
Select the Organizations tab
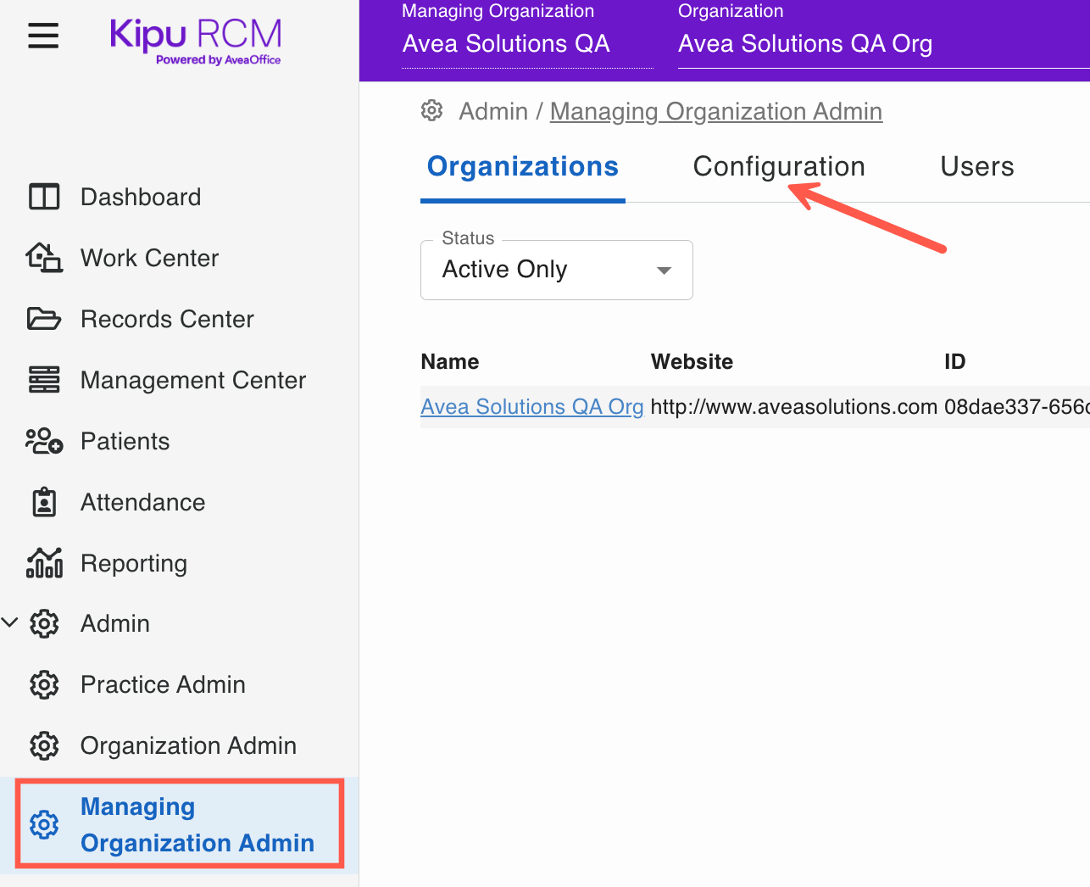click(522, 167)
